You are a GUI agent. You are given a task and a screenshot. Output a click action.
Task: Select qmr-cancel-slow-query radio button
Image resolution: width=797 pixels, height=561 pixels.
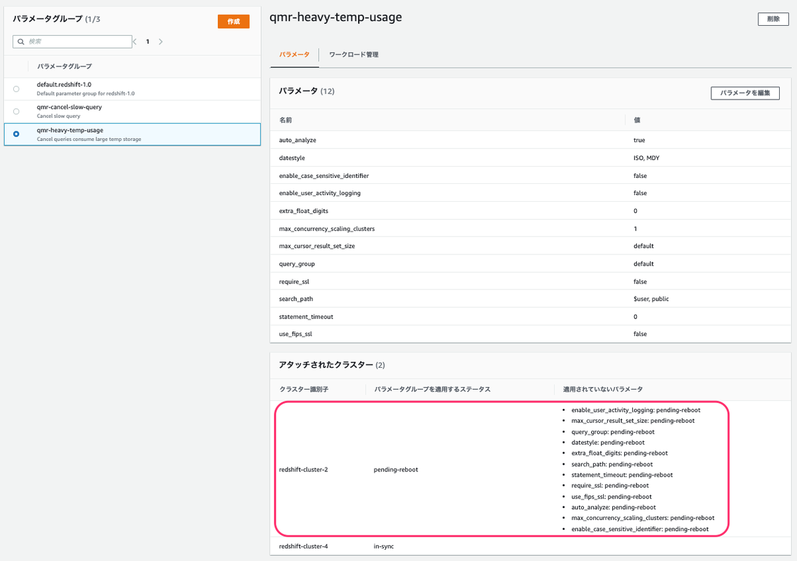(16, 111)
